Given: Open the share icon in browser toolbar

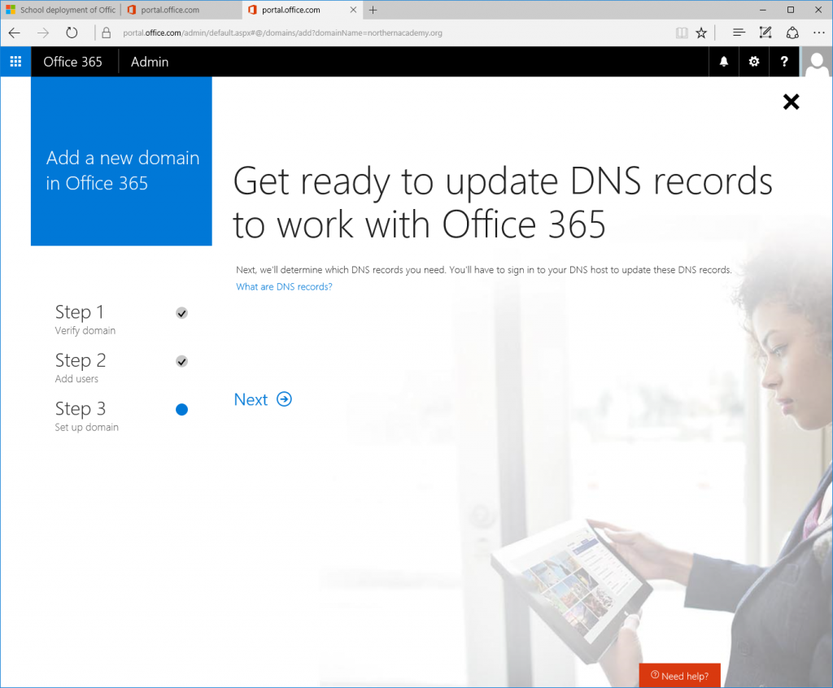Looking at the screenshot, I should pos(792,33).
